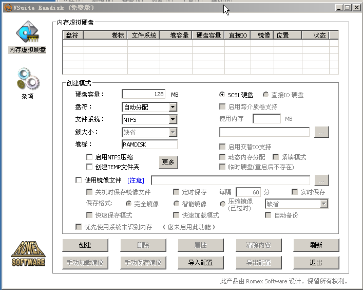Toggle the 启用交替IO支持 checkbox
This screenshot has height=290, width=363.
tap(222, 147)
